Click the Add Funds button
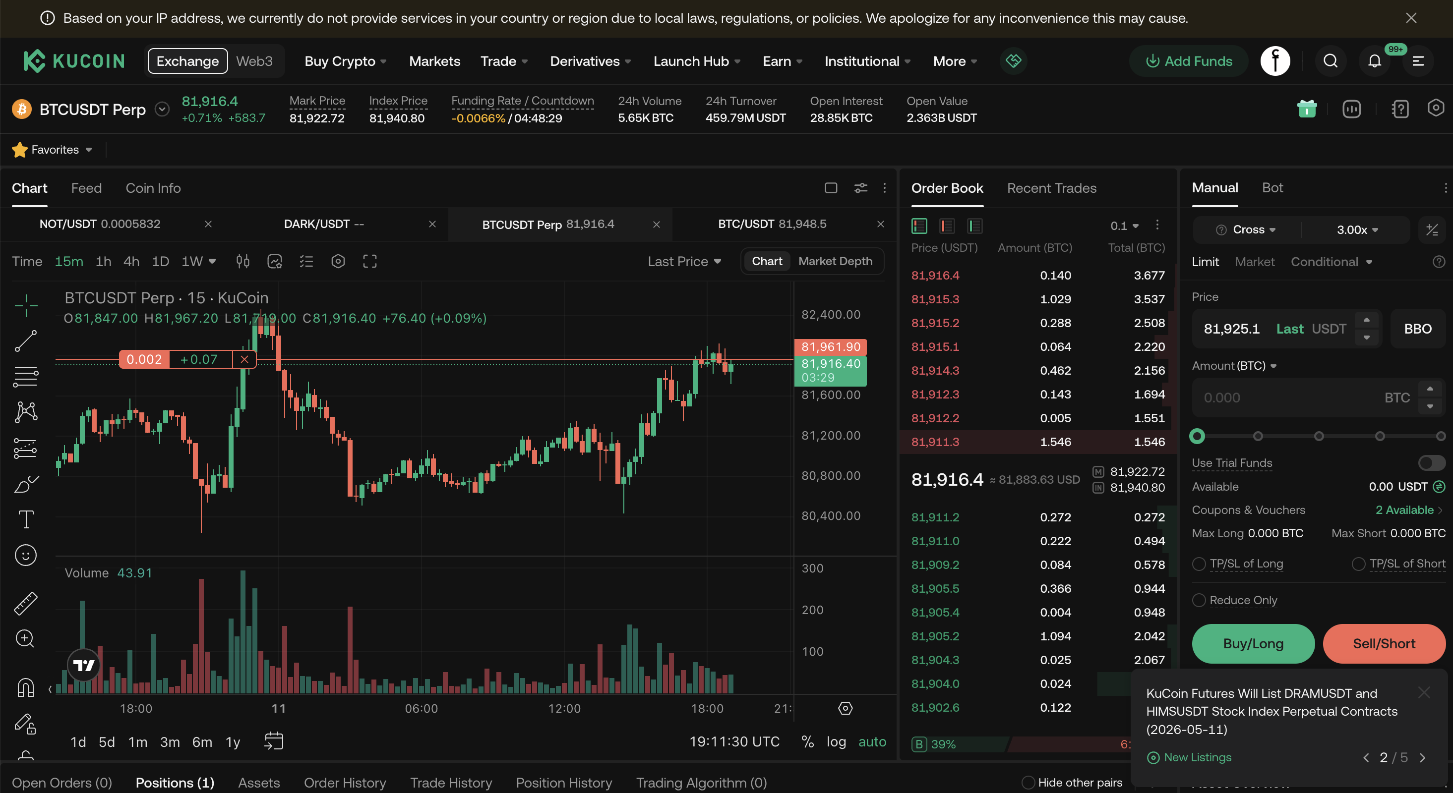Screen dimensions: 1453x793 point(1189,61)
